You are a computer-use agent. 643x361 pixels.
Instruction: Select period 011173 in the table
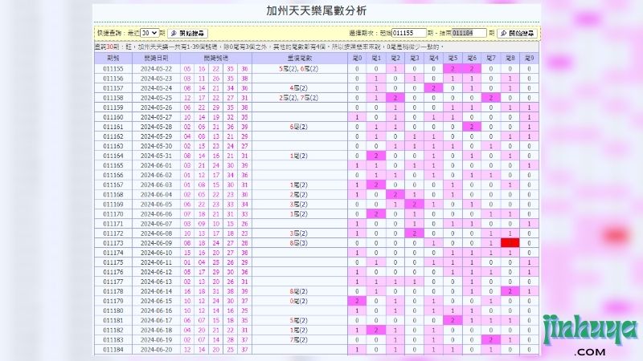click(x=113, y=243)
